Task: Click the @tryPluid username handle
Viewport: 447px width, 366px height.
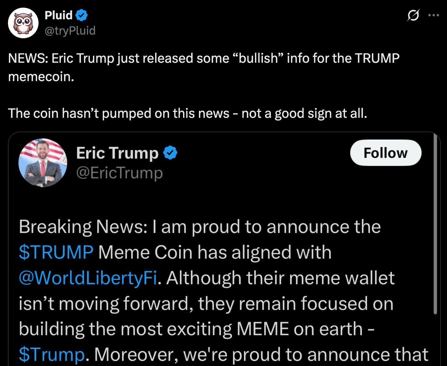Action: [x=70, y=31]
